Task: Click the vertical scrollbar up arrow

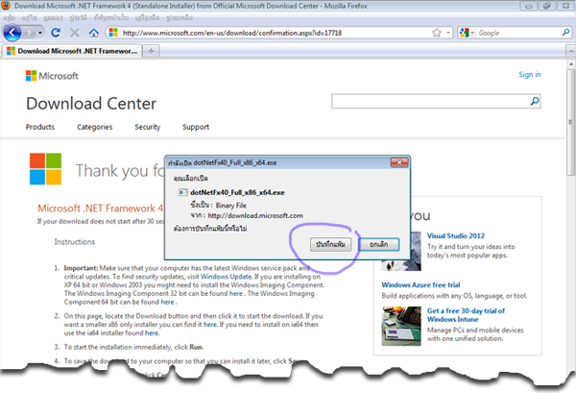Action: [x=571, y=64]
